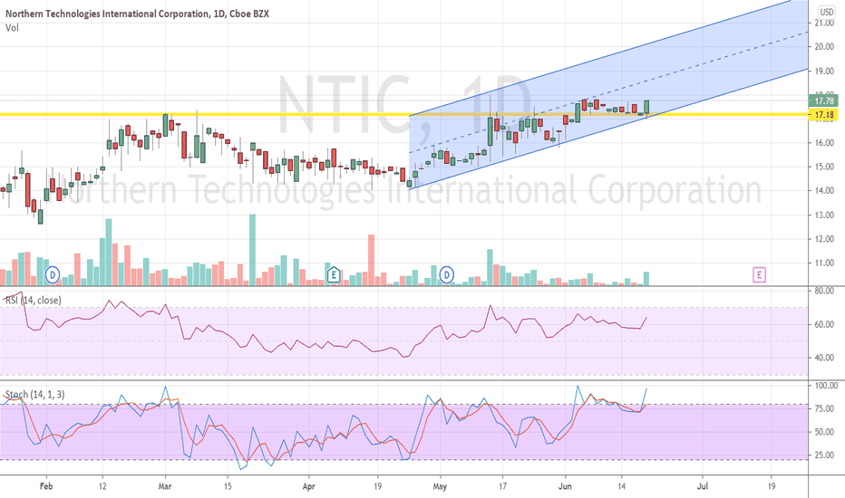
Task: Click the 14.00 price axis label
Action: pos(824,190)
